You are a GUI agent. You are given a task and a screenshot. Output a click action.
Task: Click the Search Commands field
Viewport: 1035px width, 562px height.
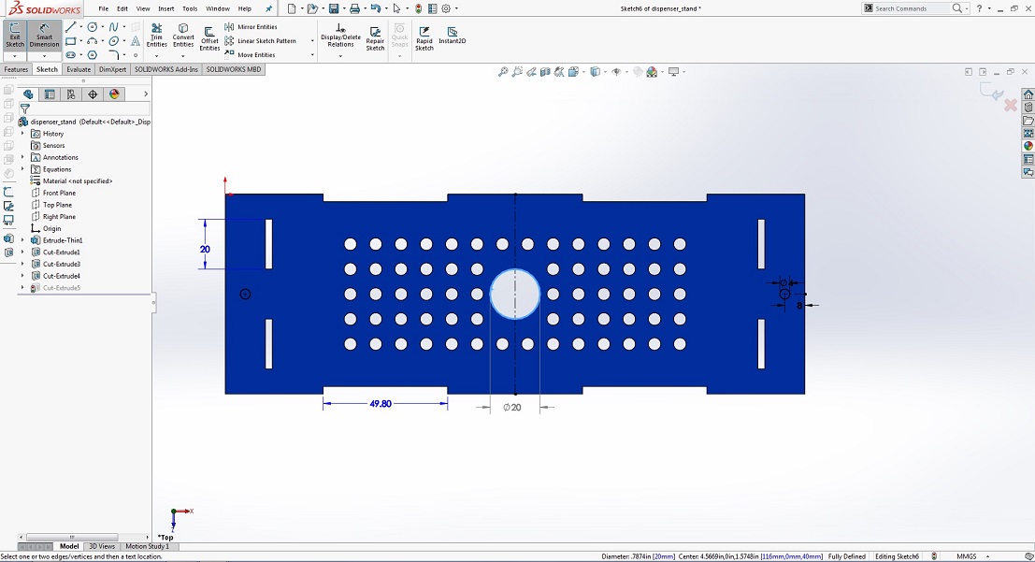(x=911, y=8)
